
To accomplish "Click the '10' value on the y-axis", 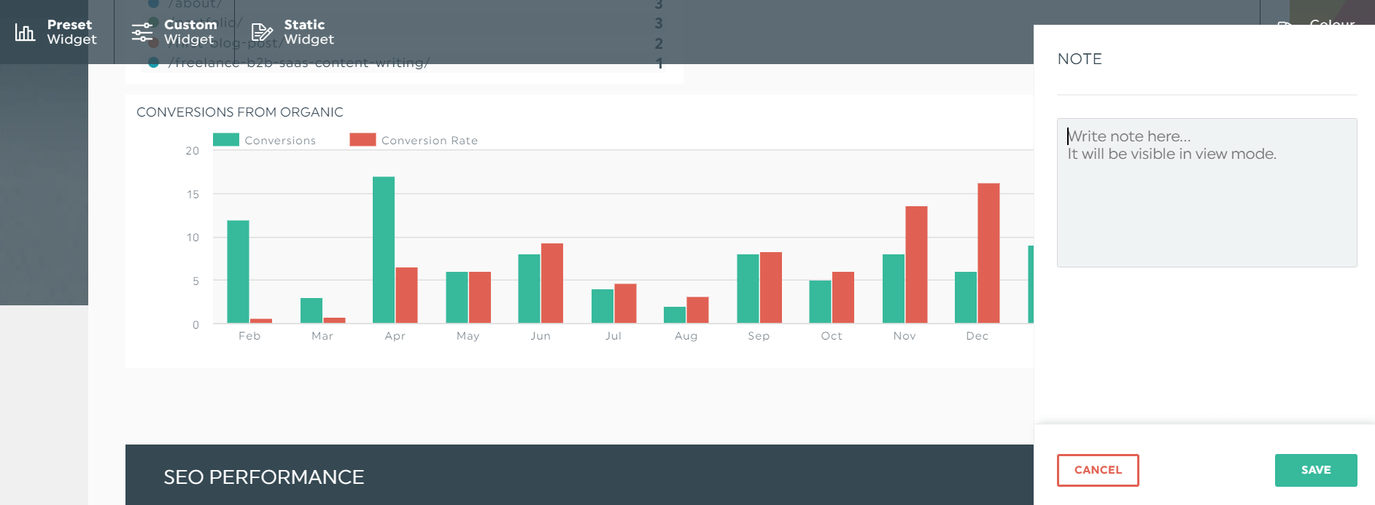I will point(193,238).
